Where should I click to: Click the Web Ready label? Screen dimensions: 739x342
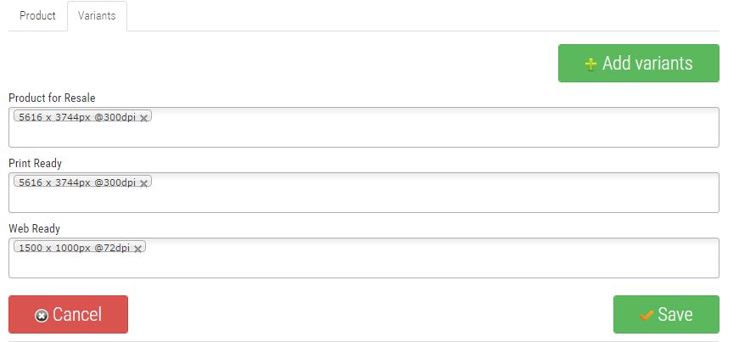[x=34, y=228]
